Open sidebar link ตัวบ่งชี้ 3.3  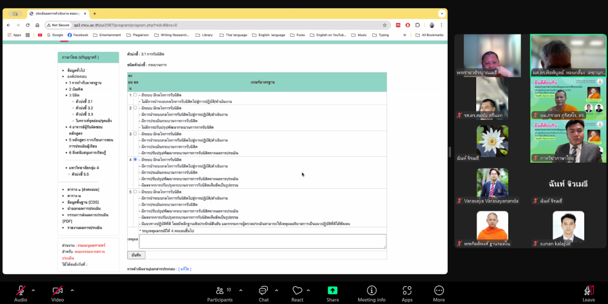pos(84,115)
